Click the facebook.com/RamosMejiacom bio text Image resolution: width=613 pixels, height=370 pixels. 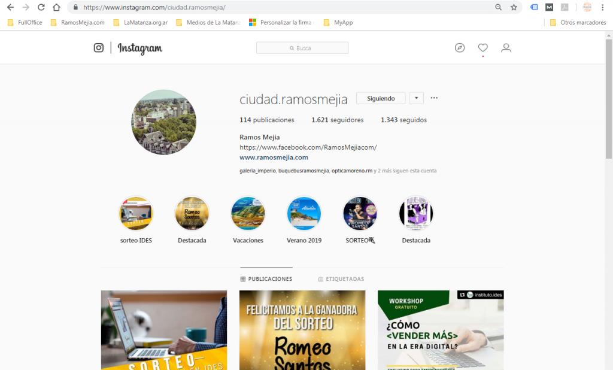(308, 147)
